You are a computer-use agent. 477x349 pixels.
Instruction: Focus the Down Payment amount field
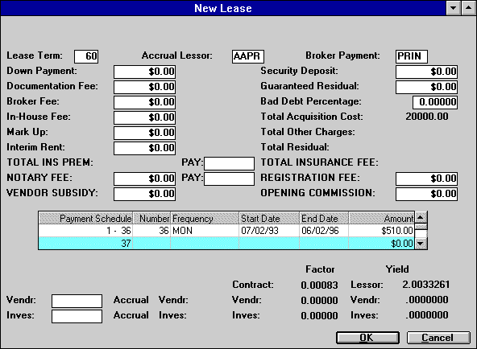[x=144, y=72]
